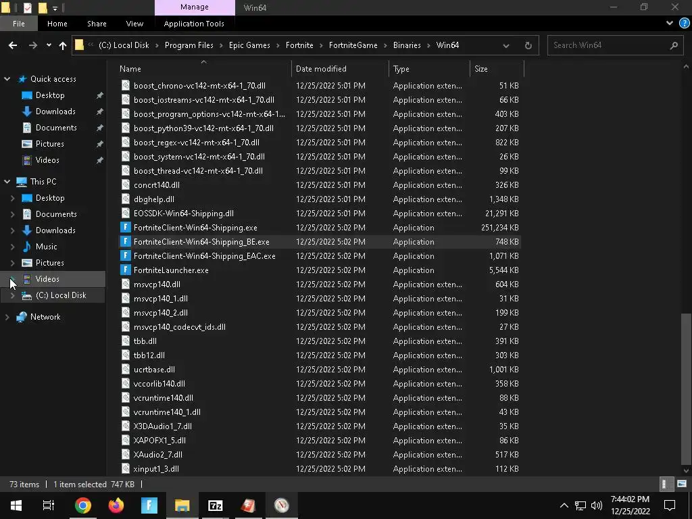Expand the Network node

7,317
